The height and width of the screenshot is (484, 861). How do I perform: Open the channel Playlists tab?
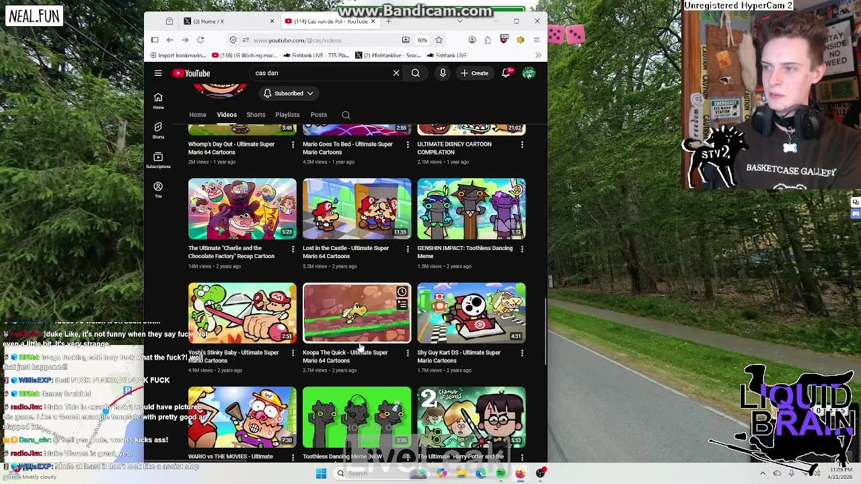click(287, 115)
